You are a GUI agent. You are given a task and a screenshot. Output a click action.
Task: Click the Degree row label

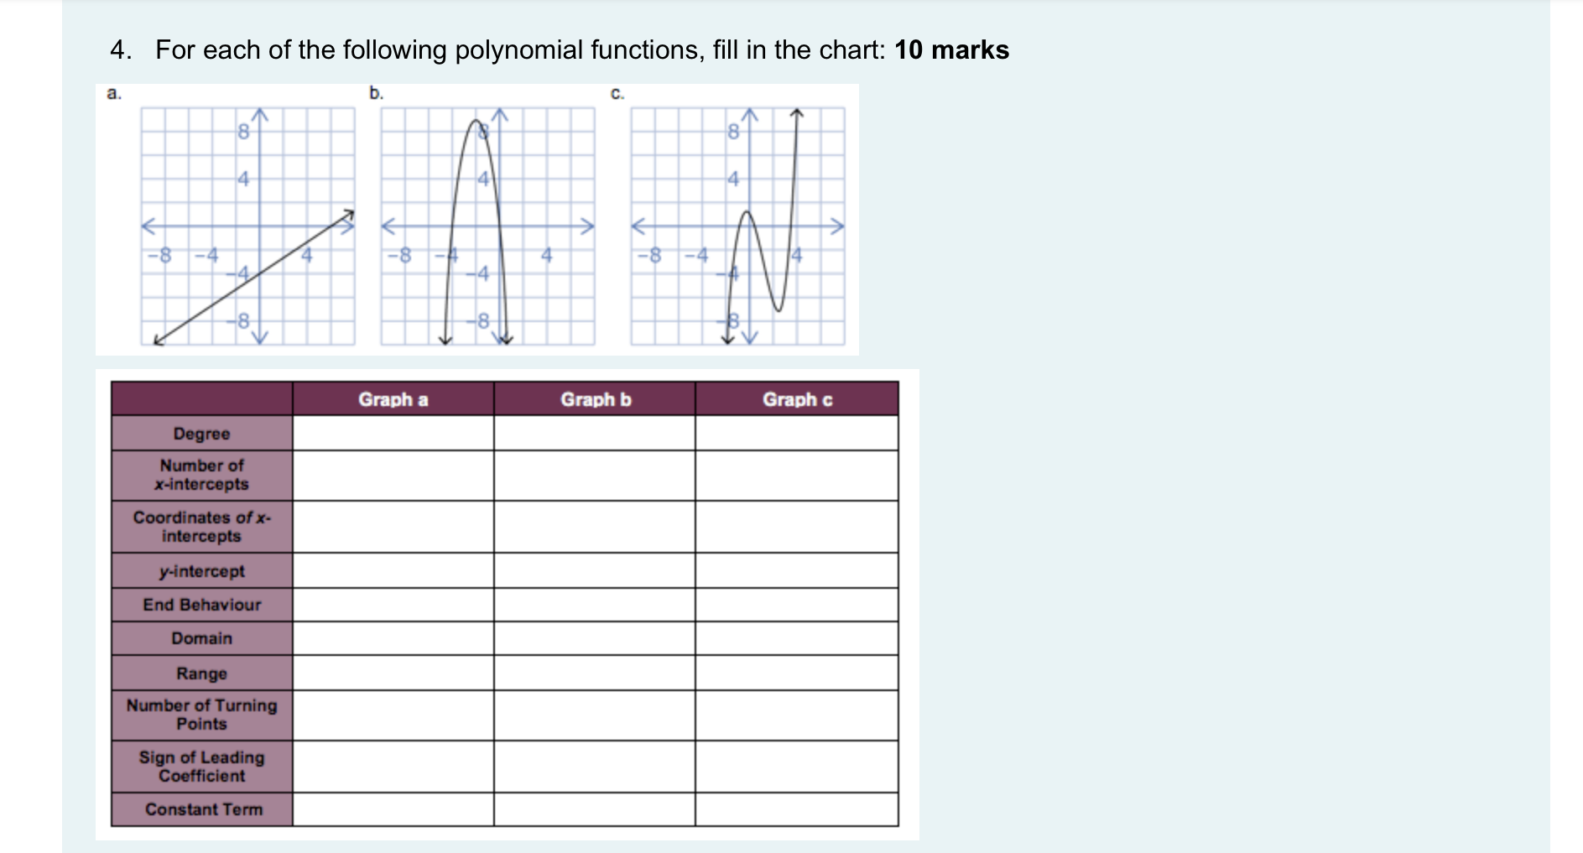click(201, 434)
